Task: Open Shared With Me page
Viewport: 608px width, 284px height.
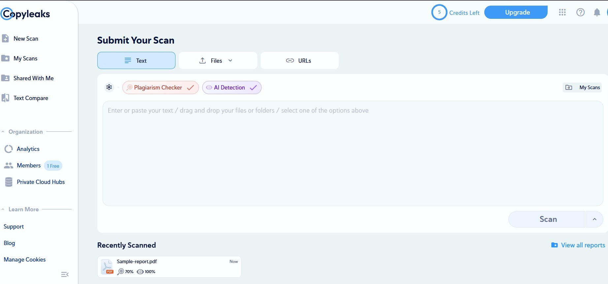Action: pos(33,78)
